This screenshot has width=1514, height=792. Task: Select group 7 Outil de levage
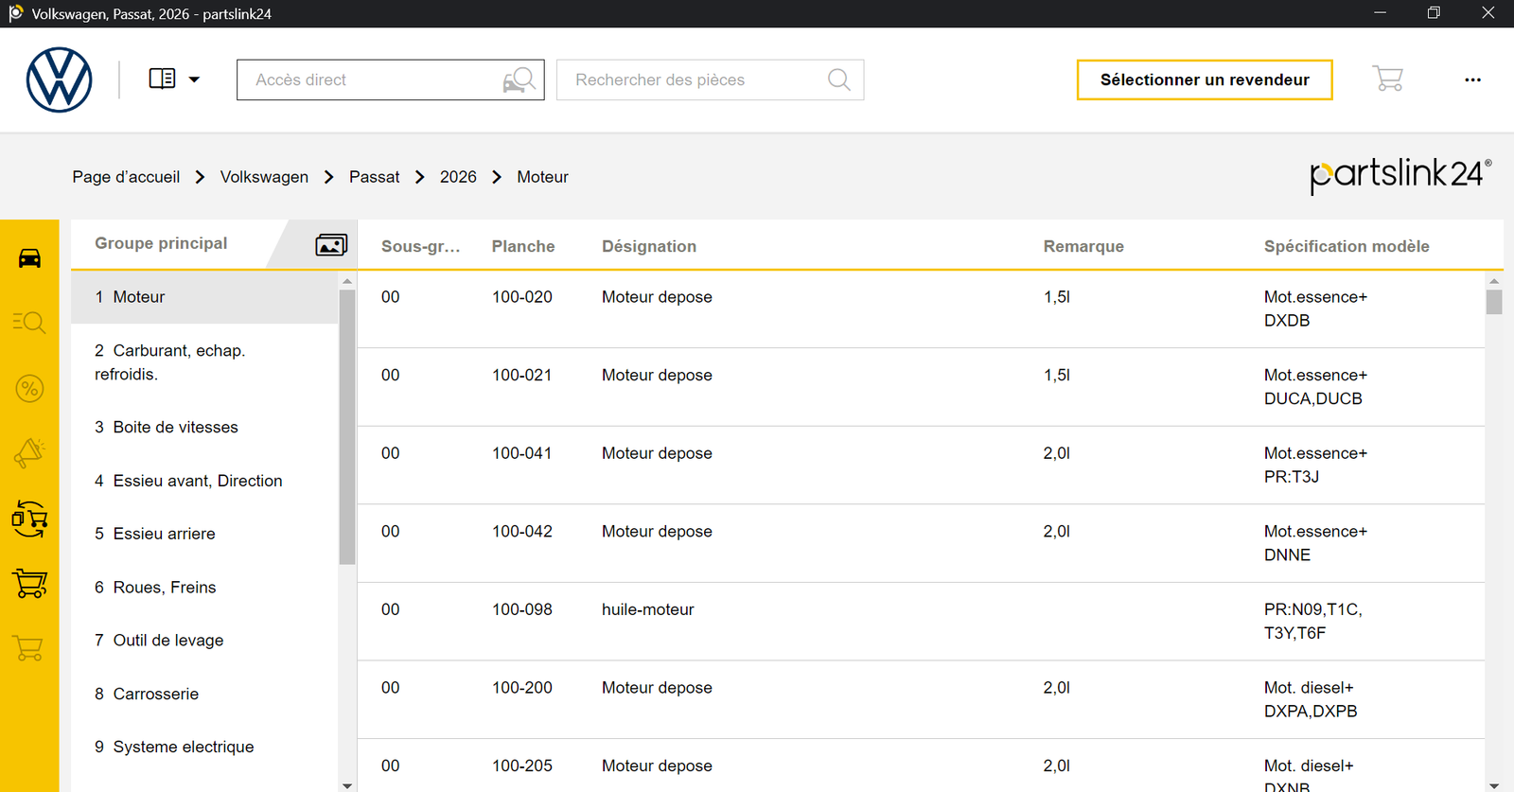[x=204, y=641]
